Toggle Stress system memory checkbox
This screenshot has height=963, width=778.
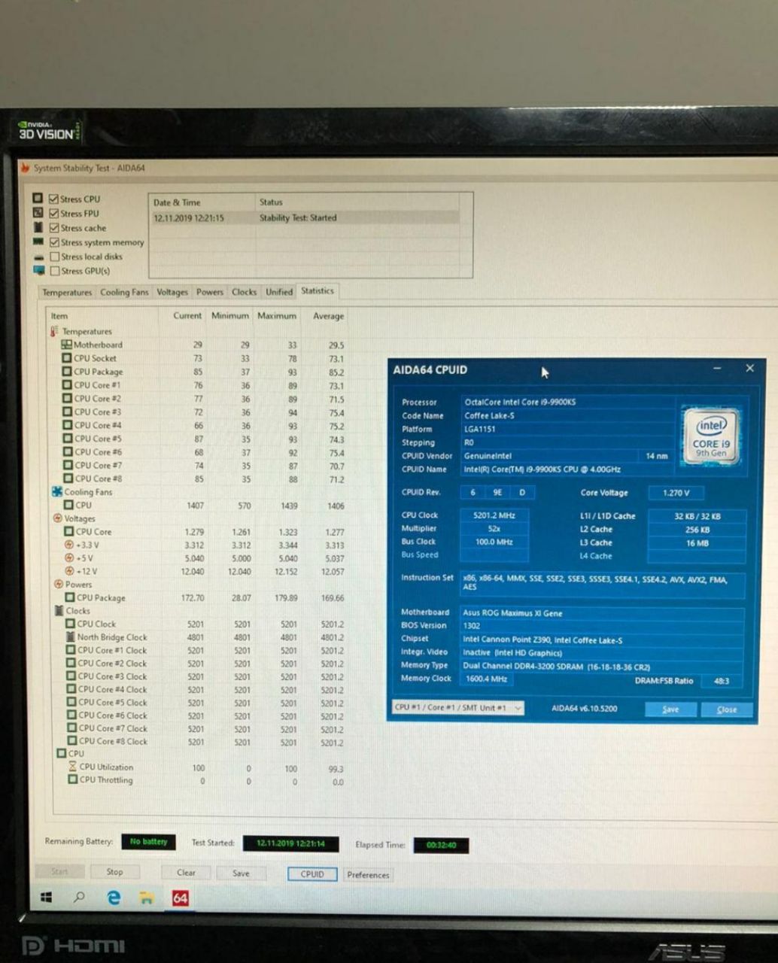tap(54, 242)
